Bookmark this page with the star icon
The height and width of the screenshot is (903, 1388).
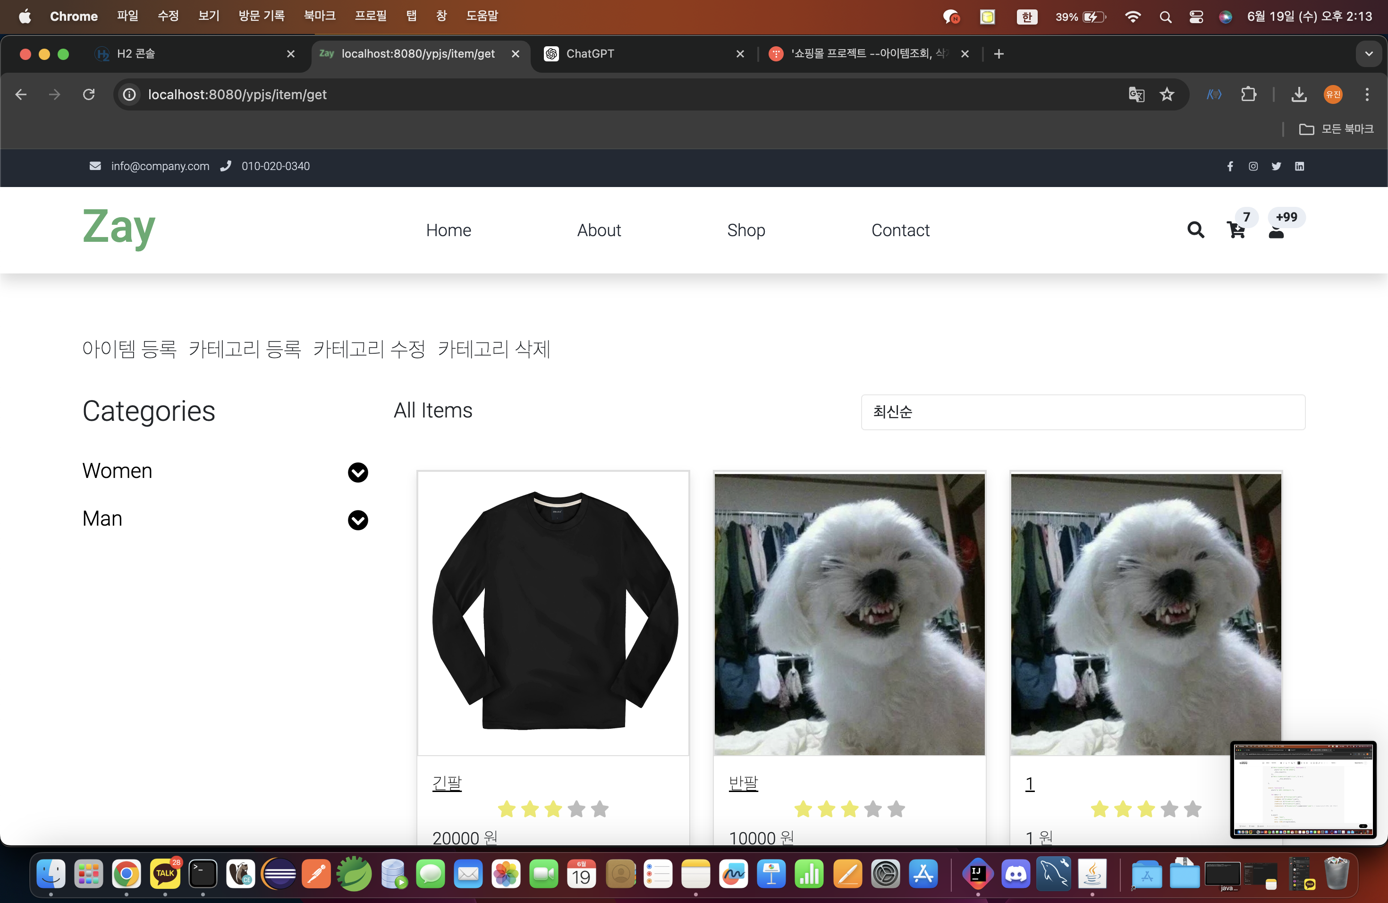(1167, 94)
